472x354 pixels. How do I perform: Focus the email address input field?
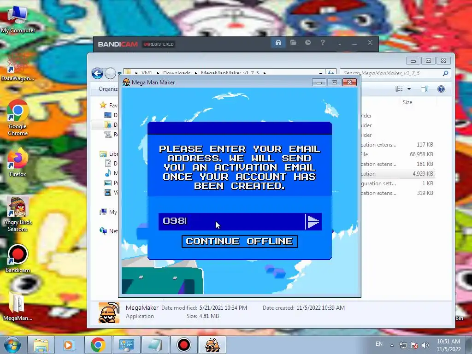(232, 222)
